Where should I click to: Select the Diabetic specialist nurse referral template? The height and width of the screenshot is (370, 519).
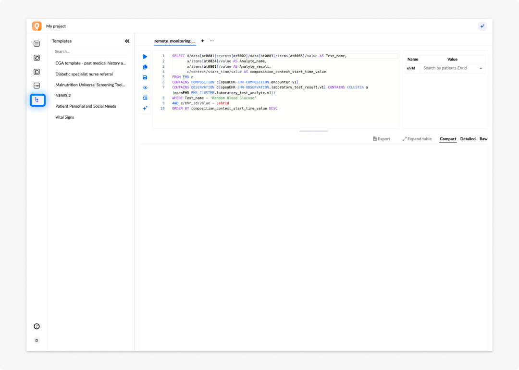[84, 74]
